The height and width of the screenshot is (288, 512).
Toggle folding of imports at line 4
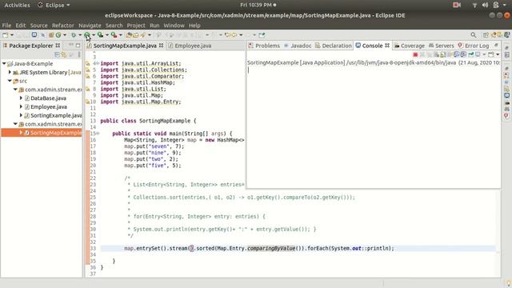pyautogui.click(x=98, y=63)
